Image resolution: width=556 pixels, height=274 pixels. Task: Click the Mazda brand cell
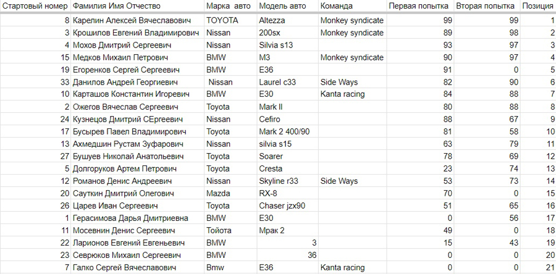tap(231, 194)
